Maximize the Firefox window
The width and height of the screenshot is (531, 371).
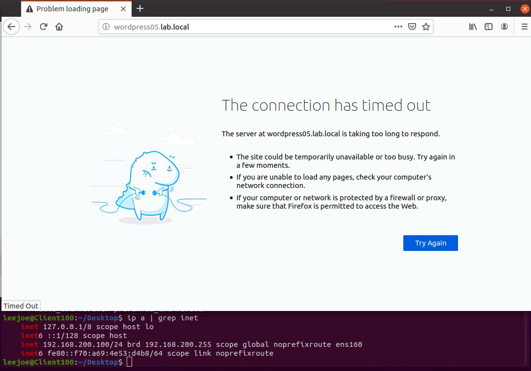click(x=508, y=9)
